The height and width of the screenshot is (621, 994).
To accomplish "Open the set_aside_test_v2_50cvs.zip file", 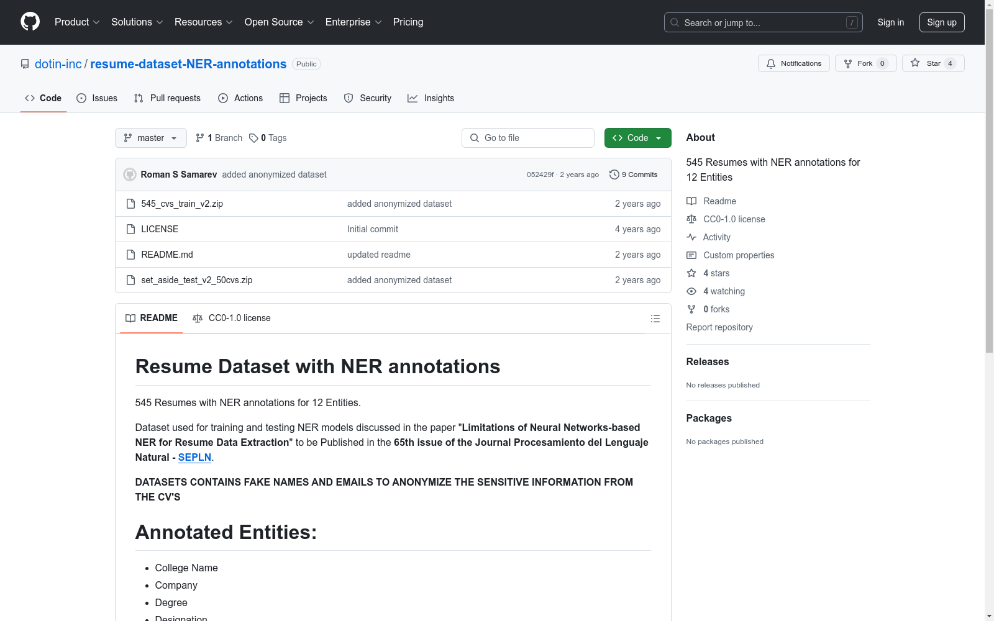I will pyautogui.click(x=197, y=280).
